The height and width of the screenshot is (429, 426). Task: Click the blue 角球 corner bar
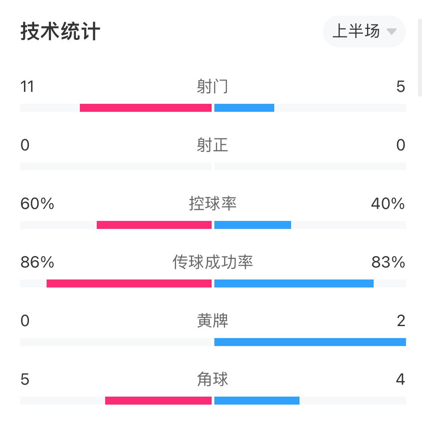(x=257, y=401)
